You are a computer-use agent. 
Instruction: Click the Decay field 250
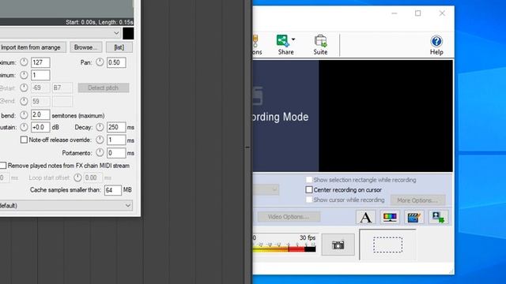click(x=116, y=127)
